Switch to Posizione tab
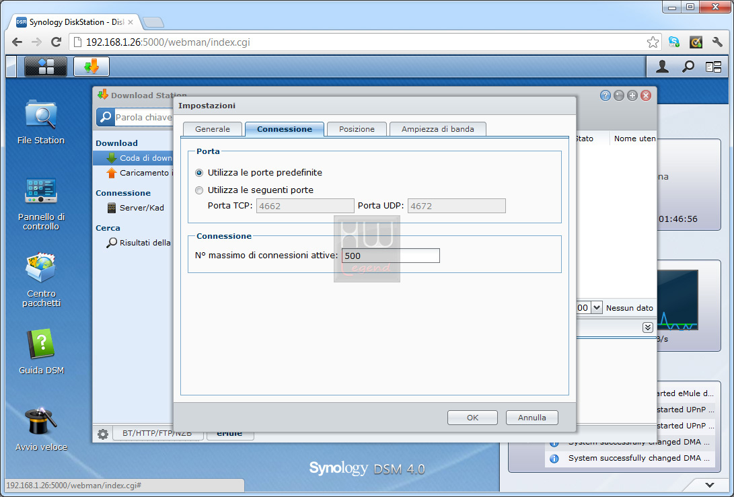 point(357,129)
